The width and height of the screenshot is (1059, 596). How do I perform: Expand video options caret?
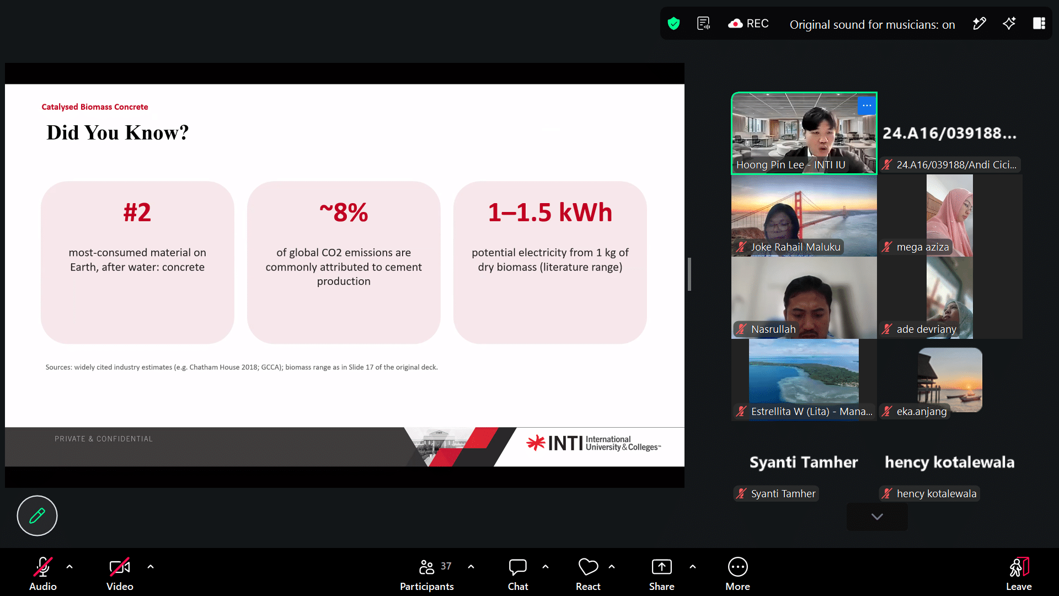pyautogui.click(x=151, y=567)
